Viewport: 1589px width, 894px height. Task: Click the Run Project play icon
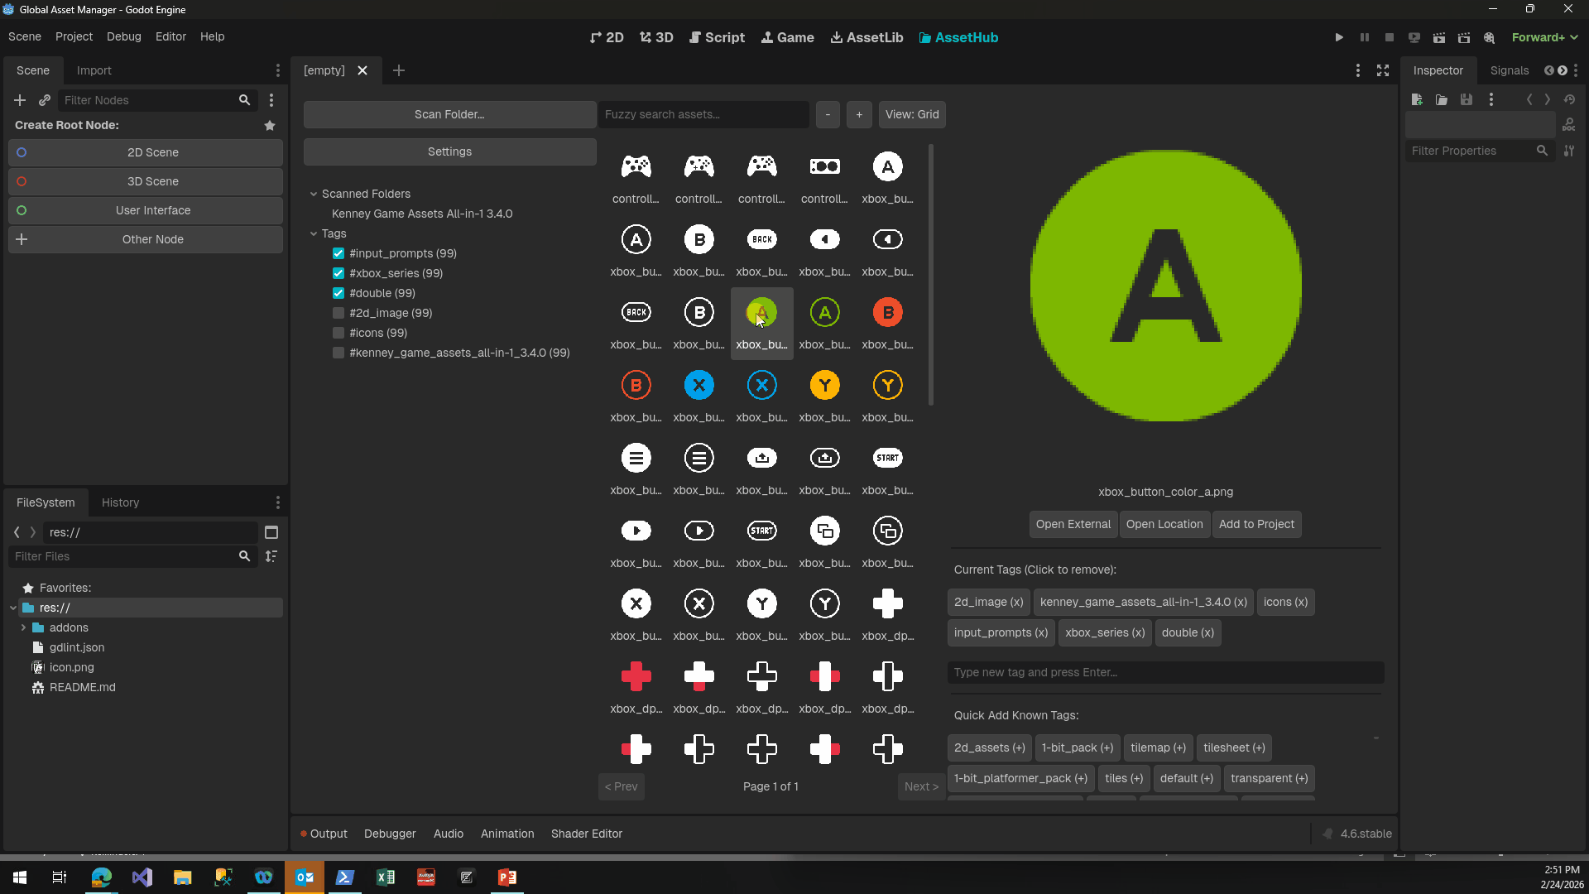tap(1339, 37)
